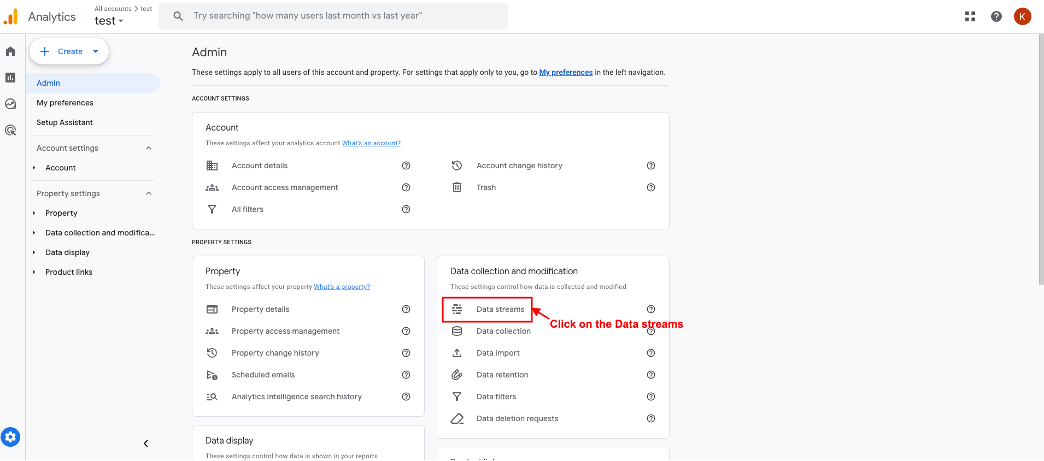The height and width of the screenshot is (461, 1044).
Task: Click help icon next to Account details
Action: click(x=406, y=166)
